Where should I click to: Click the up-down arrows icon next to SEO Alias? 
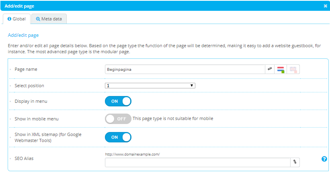pyautogui.click(x=295, y=162)
